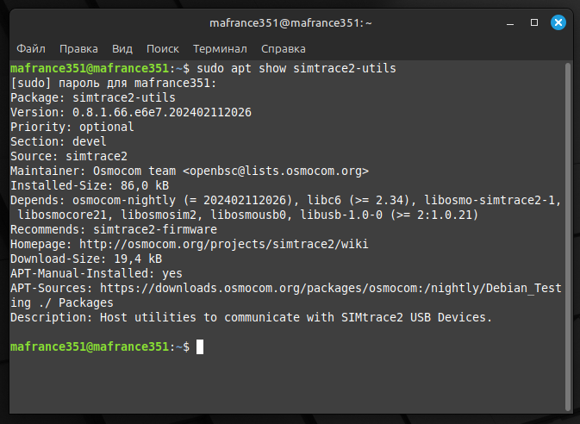Open the Вид menu
Viewport: 580px width, 424px height.
122,49
